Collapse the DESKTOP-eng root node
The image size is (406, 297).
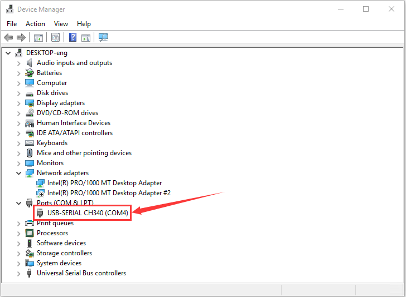(8, 53)
